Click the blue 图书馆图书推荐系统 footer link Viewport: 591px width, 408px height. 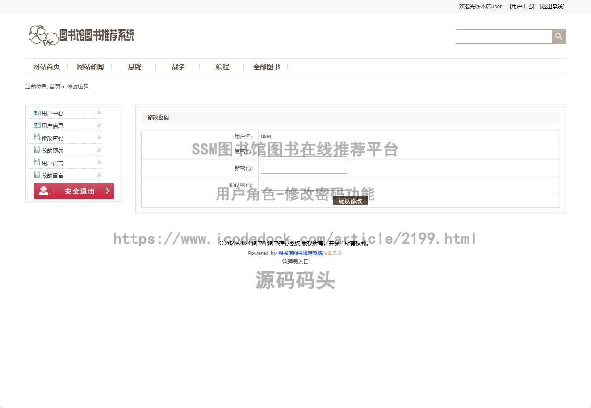pos(300,253)
